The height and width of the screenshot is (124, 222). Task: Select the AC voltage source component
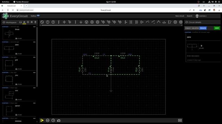coord(42,22)
